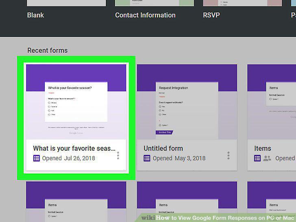Click the 'Opened Jul 26, 2018' text
The height and width of the screenshot is (222, 296).
pos(69,158)
